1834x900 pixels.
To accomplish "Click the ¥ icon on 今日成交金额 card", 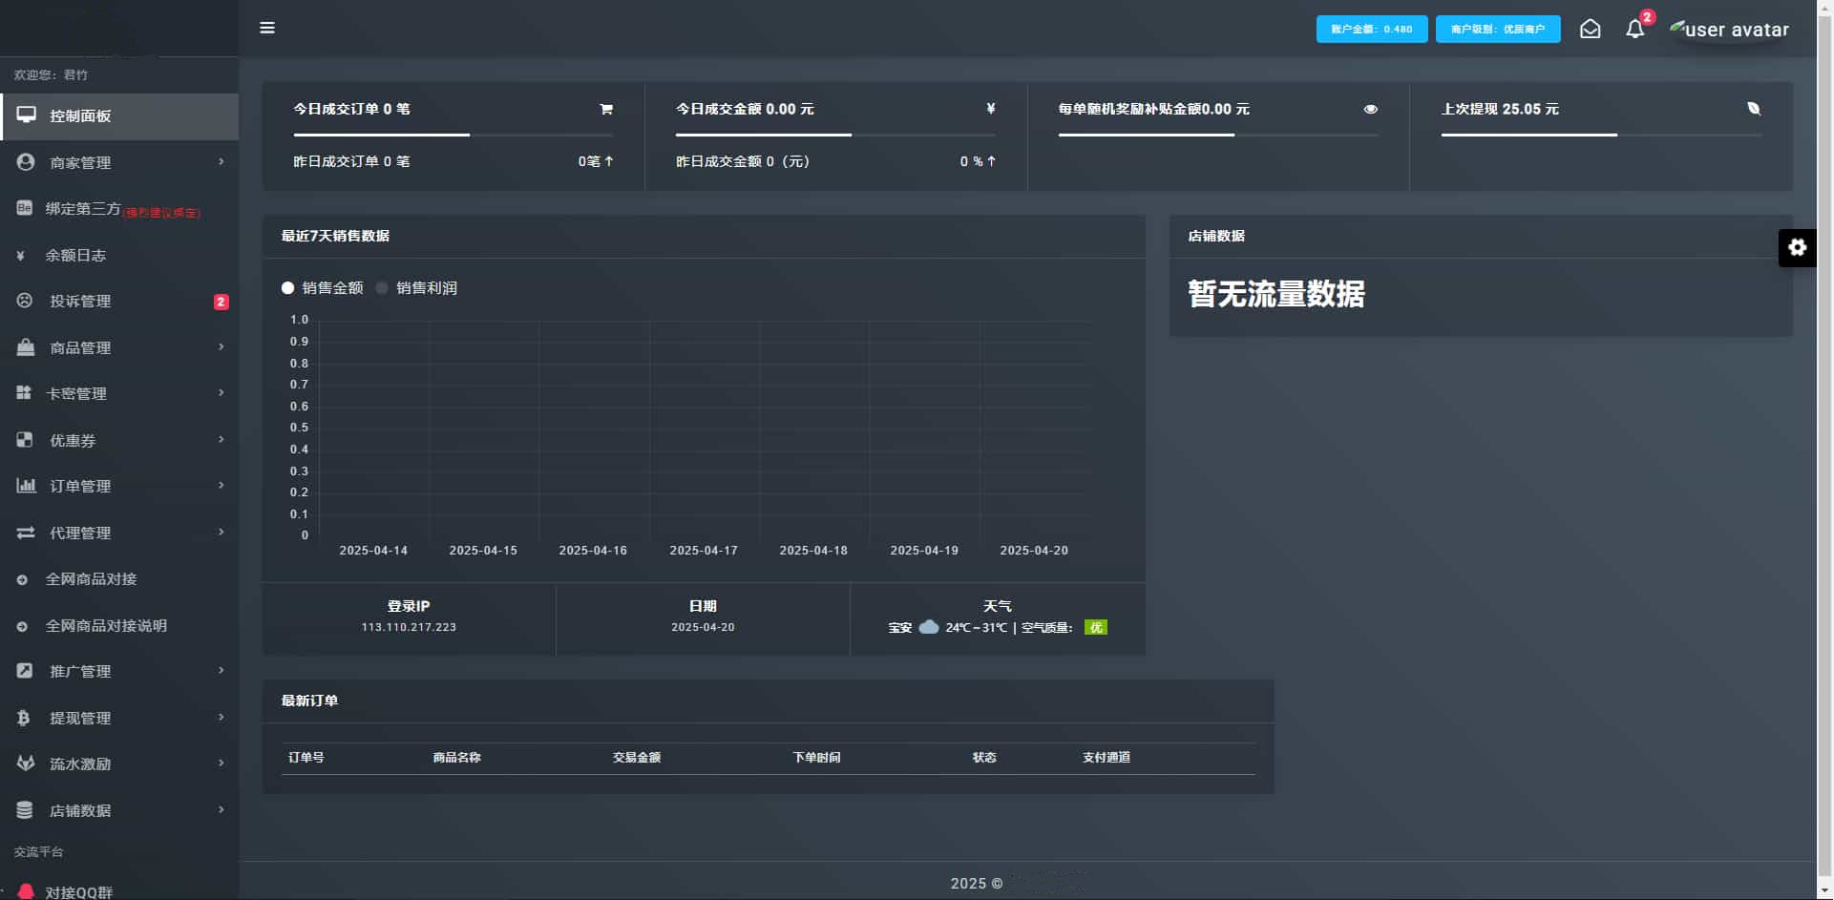I will tap(989, 109).
